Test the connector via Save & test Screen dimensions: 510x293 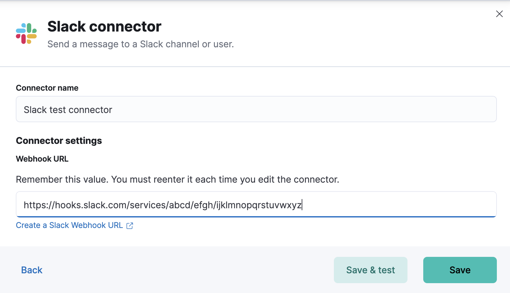coord(370,270)
